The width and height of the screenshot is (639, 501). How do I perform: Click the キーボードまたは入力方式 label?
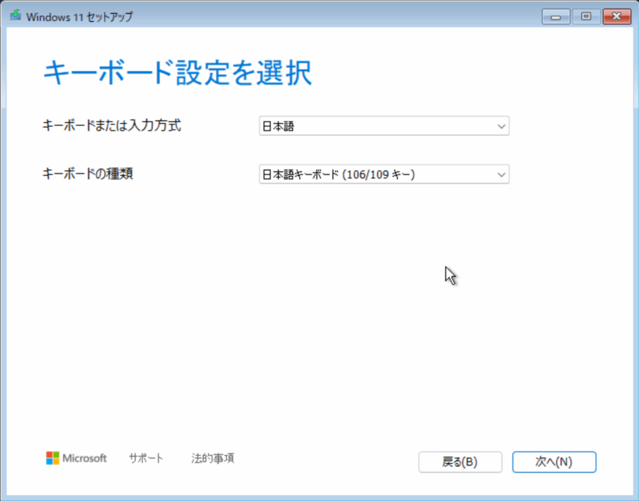click(x=112, y=125)
